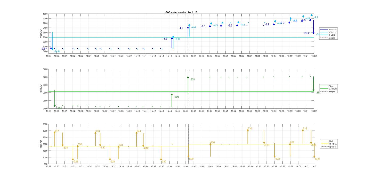Screen dimensions: 373x184
Task: Click the "Pitch AD" y-axis label
Action: (x=41, y=89)
